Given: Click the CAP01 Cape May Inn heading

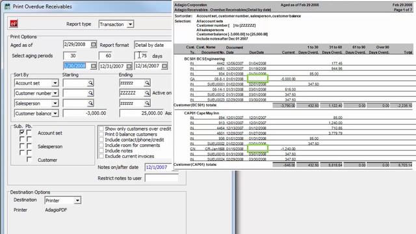Looking at the screenshot, I should pos(201,113).
